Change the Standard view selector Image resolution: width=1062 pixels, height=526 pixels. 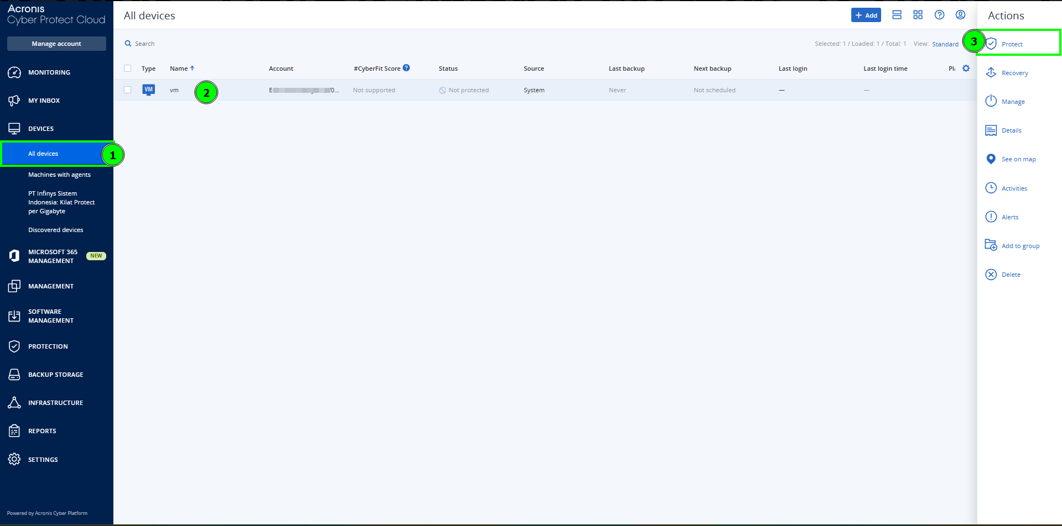[945, 44]
